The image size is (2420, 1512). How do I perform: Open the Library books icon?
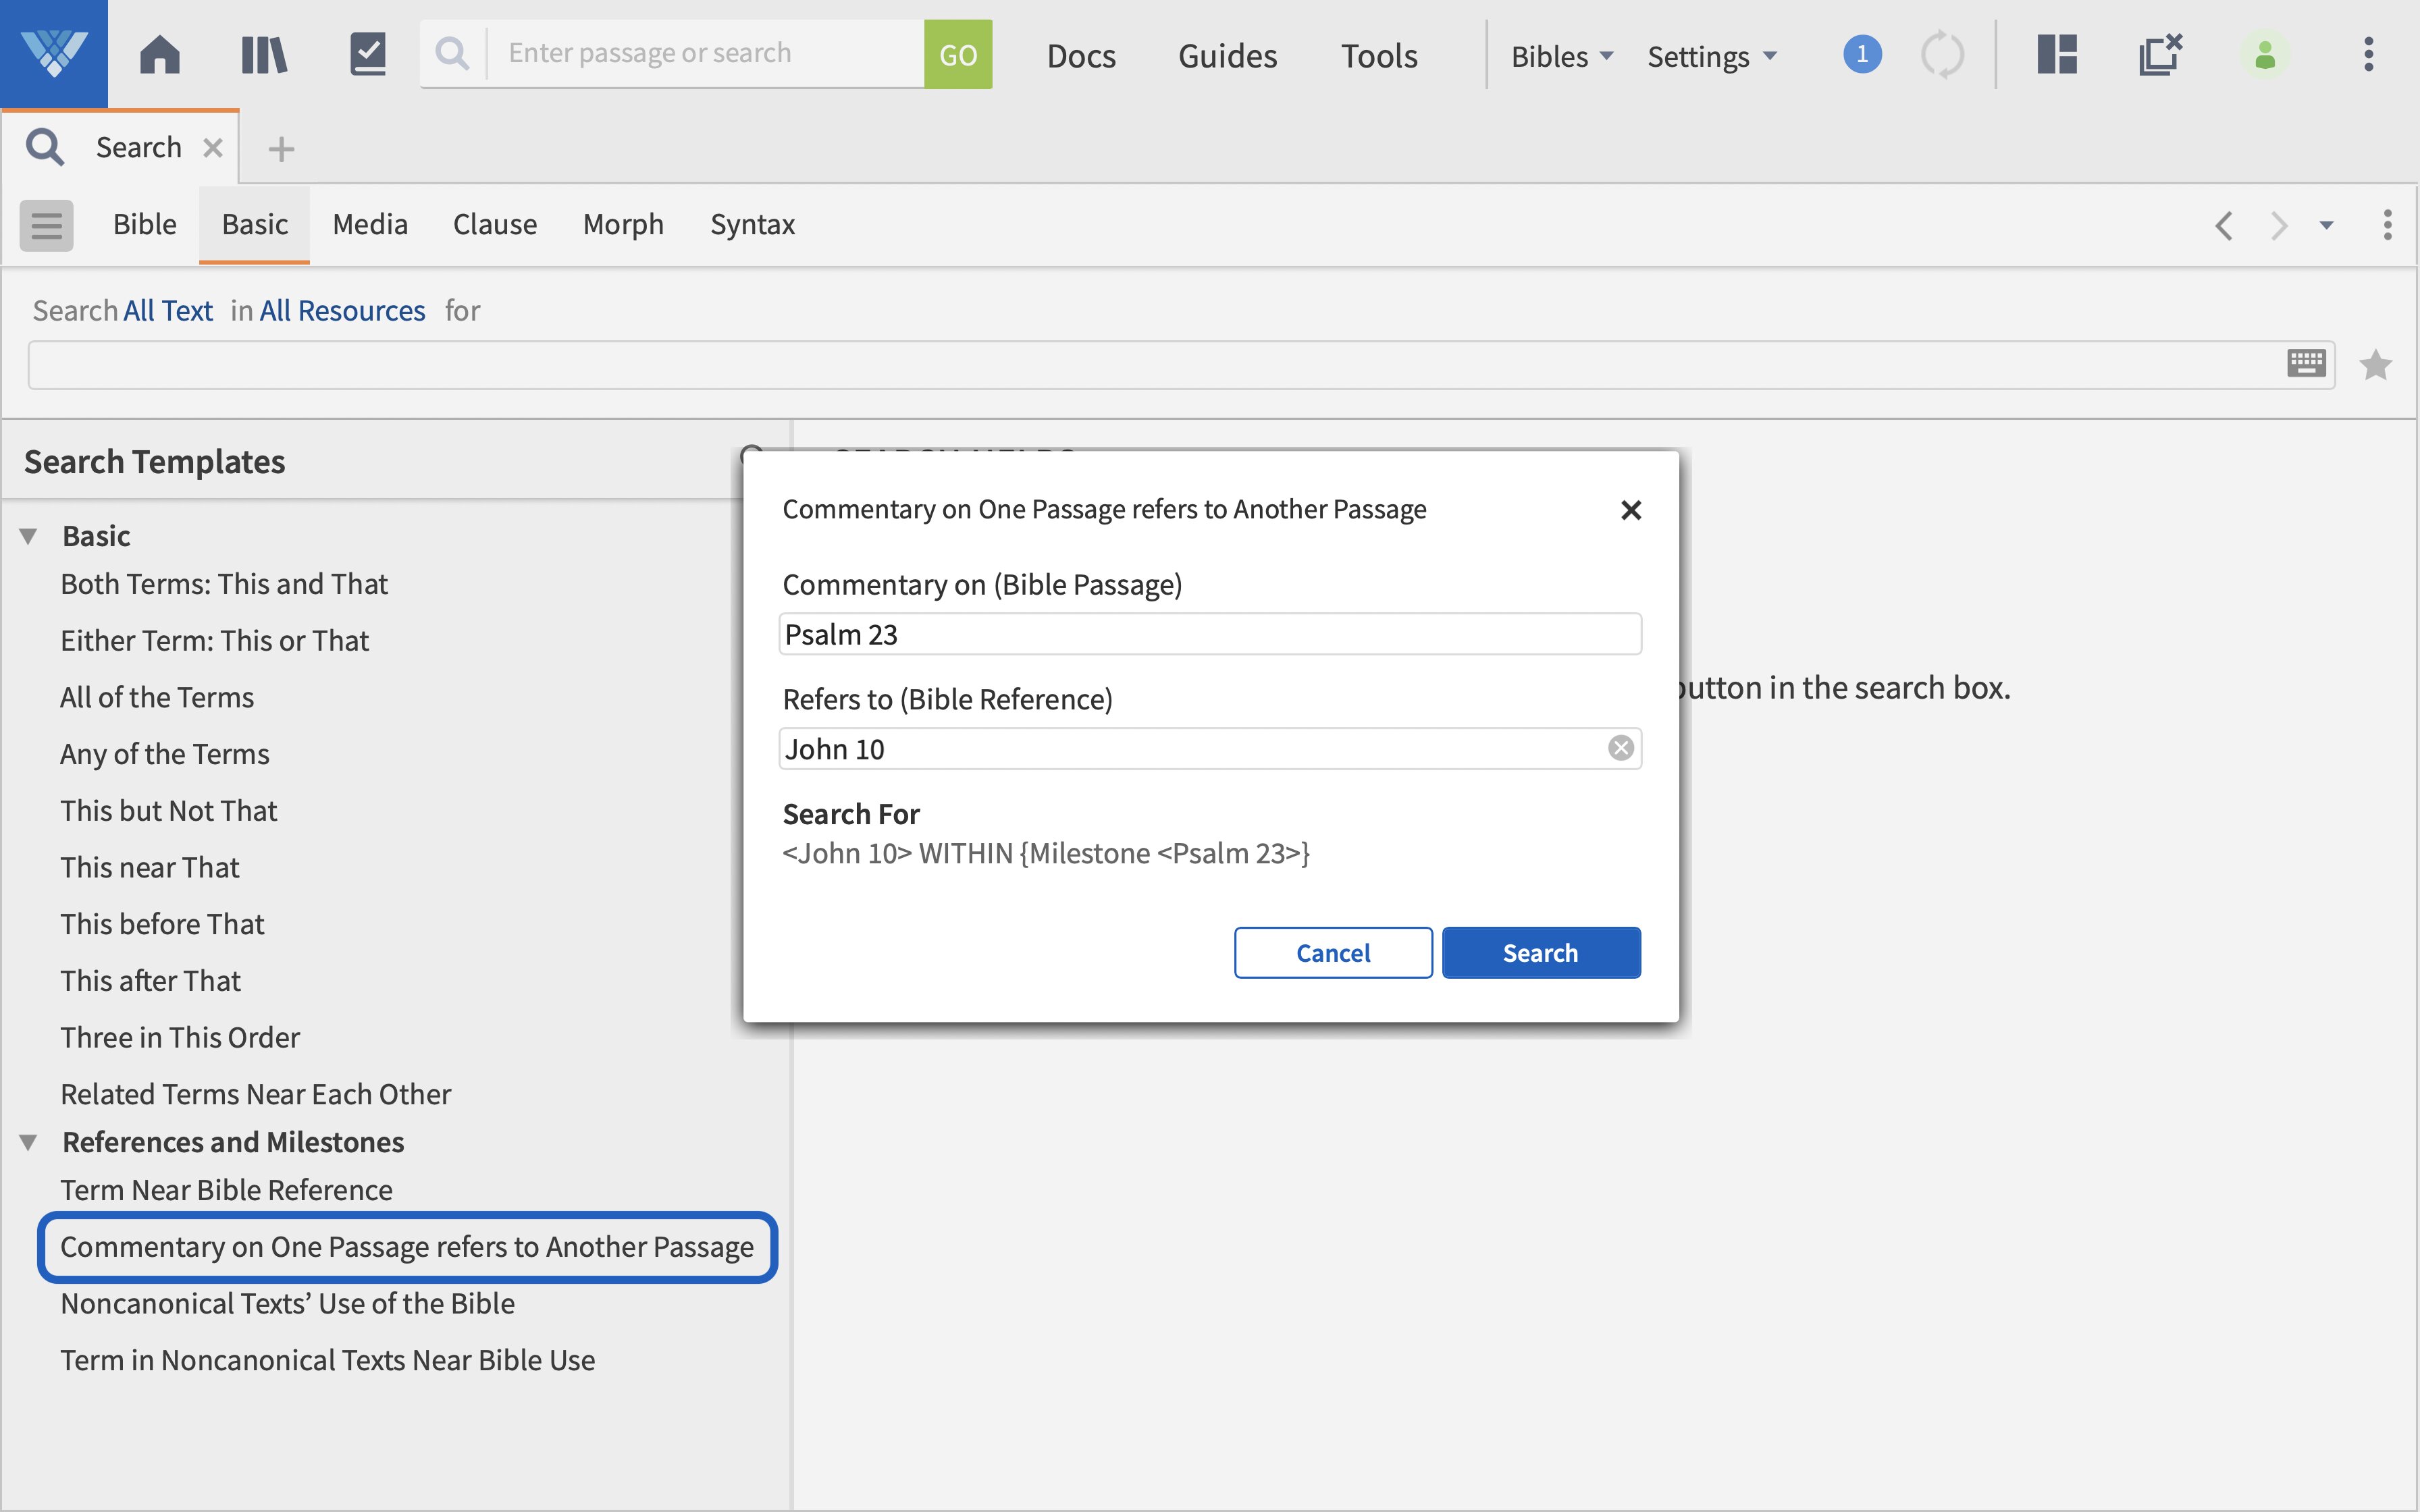[264, 54]
